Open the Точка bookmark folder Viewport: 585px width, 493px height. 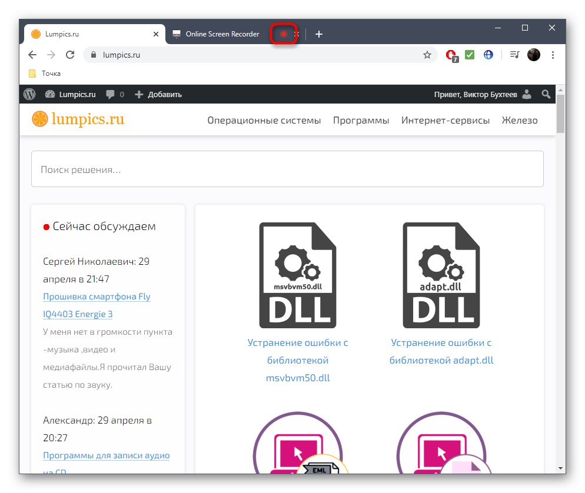tap(45, 74)
